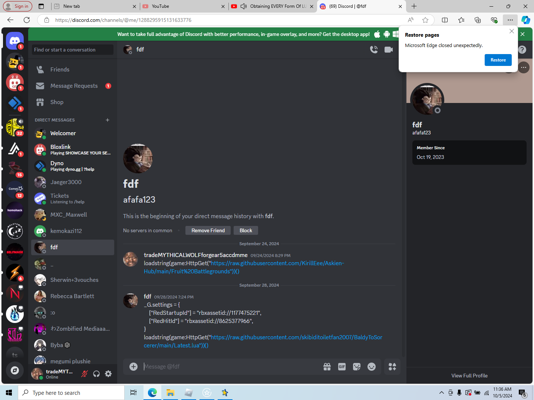Open Message Requests
This screenshot has width=534, height=400.
coord(73,86)
